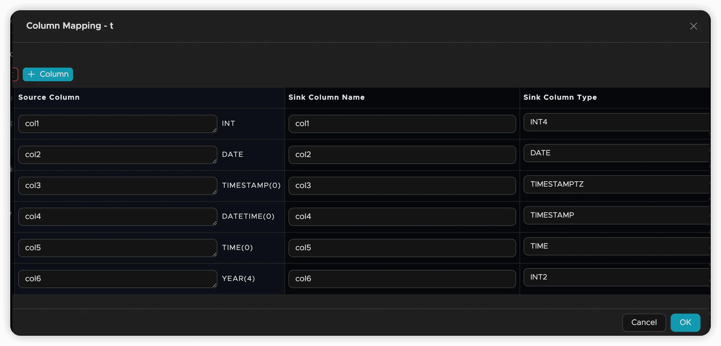Click the source column col2 field
Image resolution: width=721 pixels, height=346 pixels.
[117, 155]
